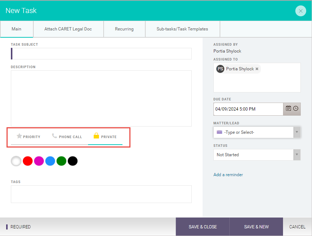Click the Phone Call handset icon
This screenshot has height=236, width=312.
54,136
